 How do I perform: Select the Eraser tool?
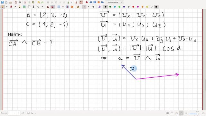[x=11, y=7]
